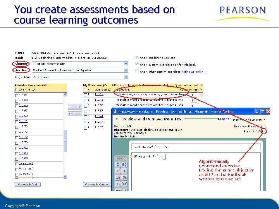Check exercise 1.3.69 checkbox
This screenshot has width=279, height=209.
tap(17, 116)
